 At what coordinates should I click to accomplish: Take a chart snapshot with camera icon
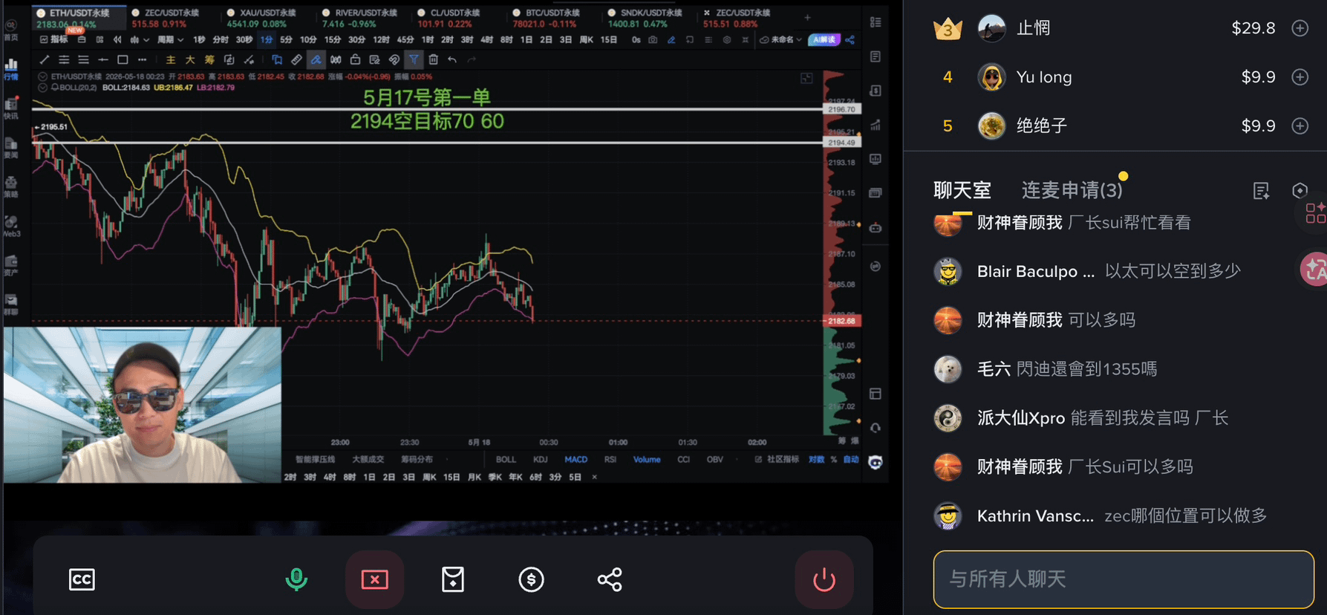[x=653, y=39]
